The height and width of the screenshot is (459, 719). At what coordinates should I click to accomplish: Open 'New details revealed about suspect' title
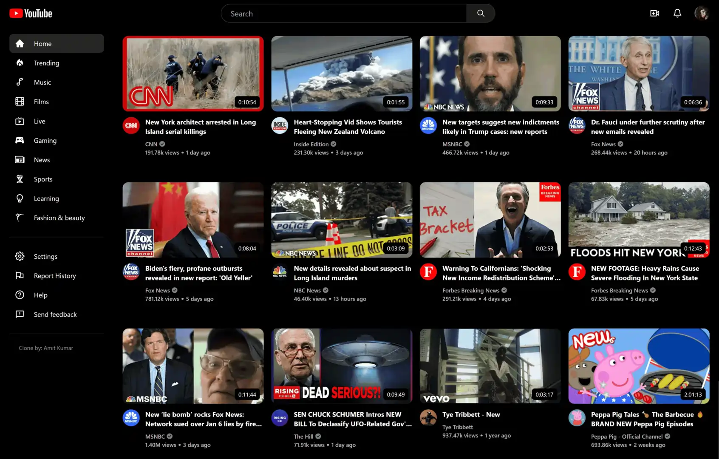pos(352,273)
